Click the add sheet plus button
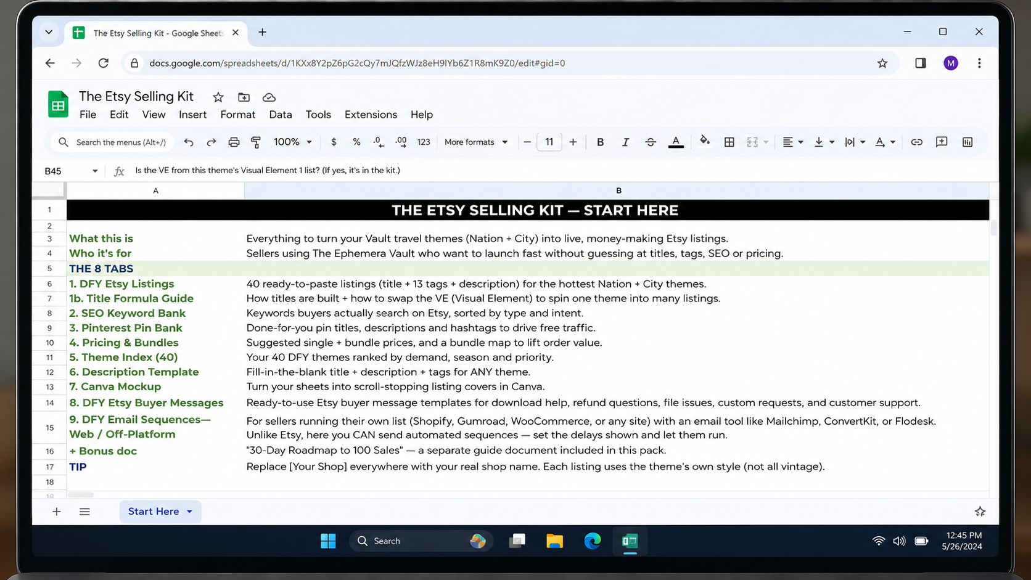This screenshot has height=580, width=1031. tap(56, 512)
